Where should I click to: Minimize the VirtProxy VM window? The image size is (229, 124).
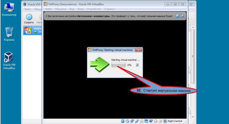(x=168, y=4)
